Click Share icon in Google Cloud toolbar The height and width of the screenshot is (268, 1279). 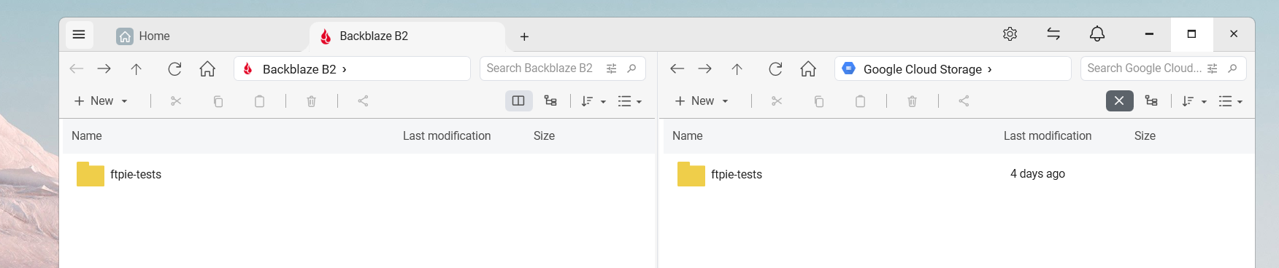click(964, 101)
